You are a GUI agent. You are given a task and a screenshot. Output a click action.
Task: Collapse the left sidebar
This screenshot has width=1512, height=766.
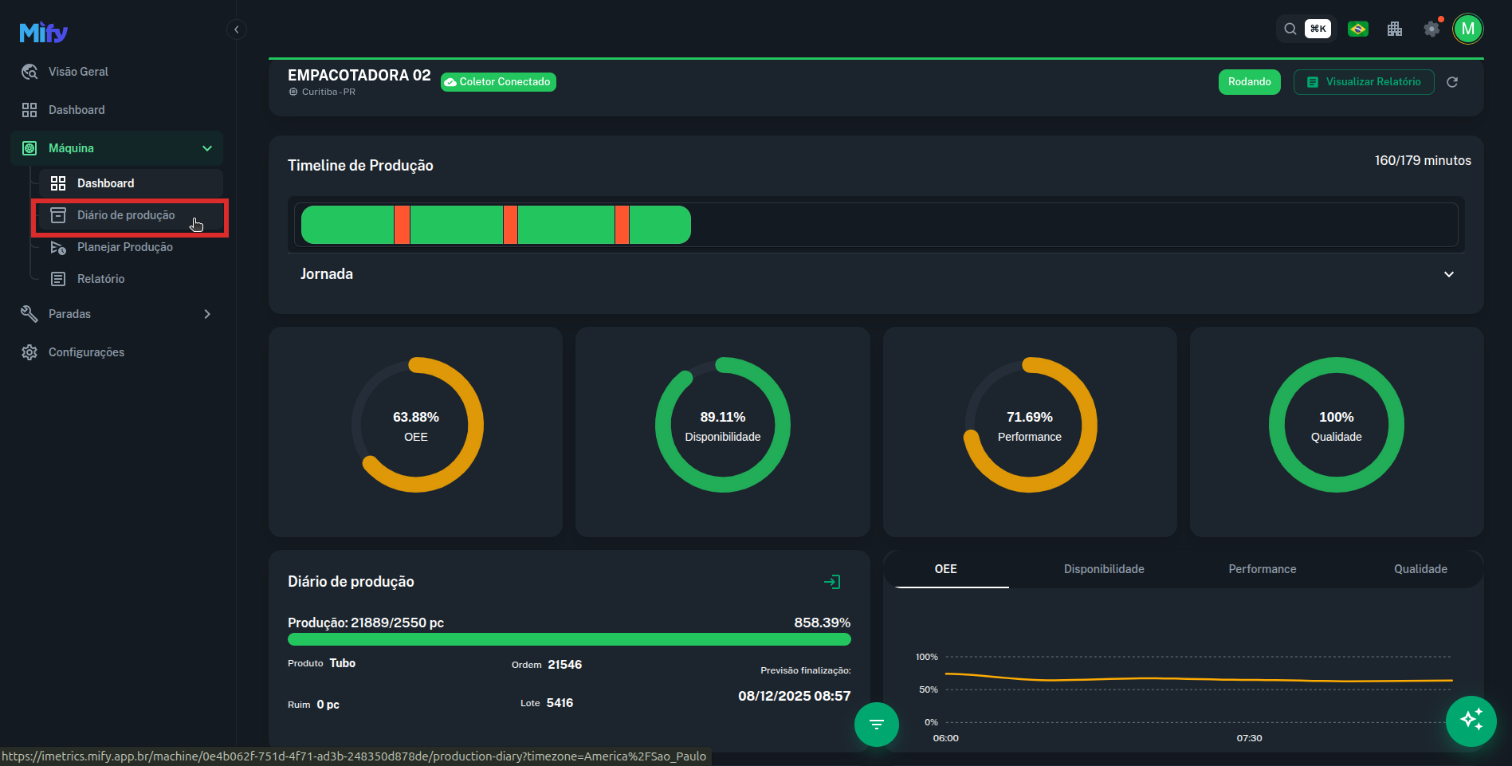(236, 29)
